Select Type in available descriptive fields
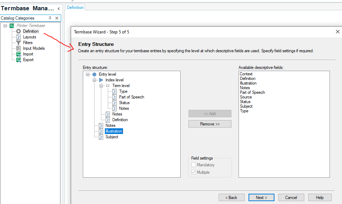Image resolution: width=342 pixels, height=204 pixels. click(x=244, y=111)
